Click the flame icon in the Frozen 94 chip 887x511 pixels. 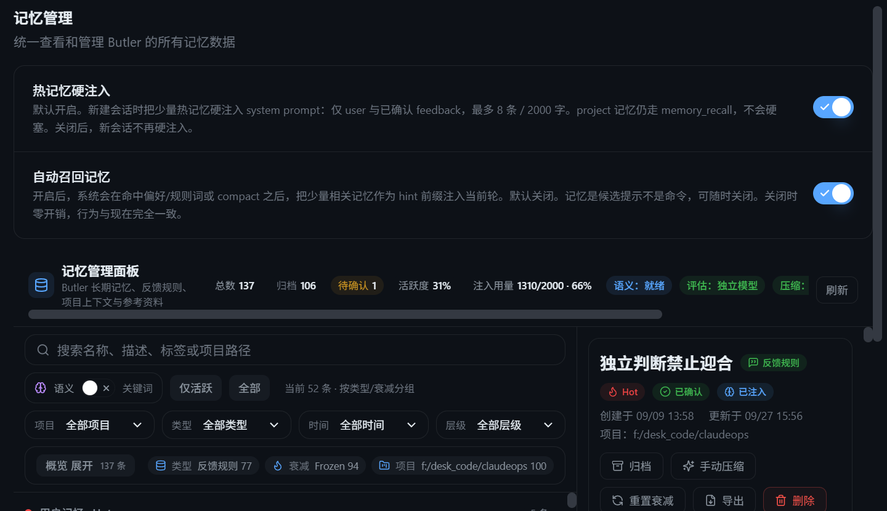(x=278, y=466)
